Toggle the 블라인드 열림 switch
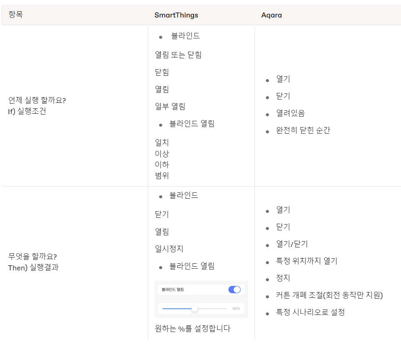The height and width of the screenshot is (352, 401). [234, 290]
